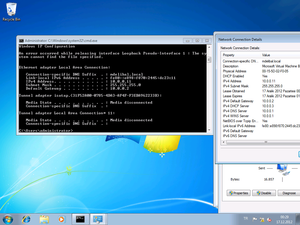Launch Internet Explorer from the taskbar
Screen dimensions: 300x225
point(26,219)
